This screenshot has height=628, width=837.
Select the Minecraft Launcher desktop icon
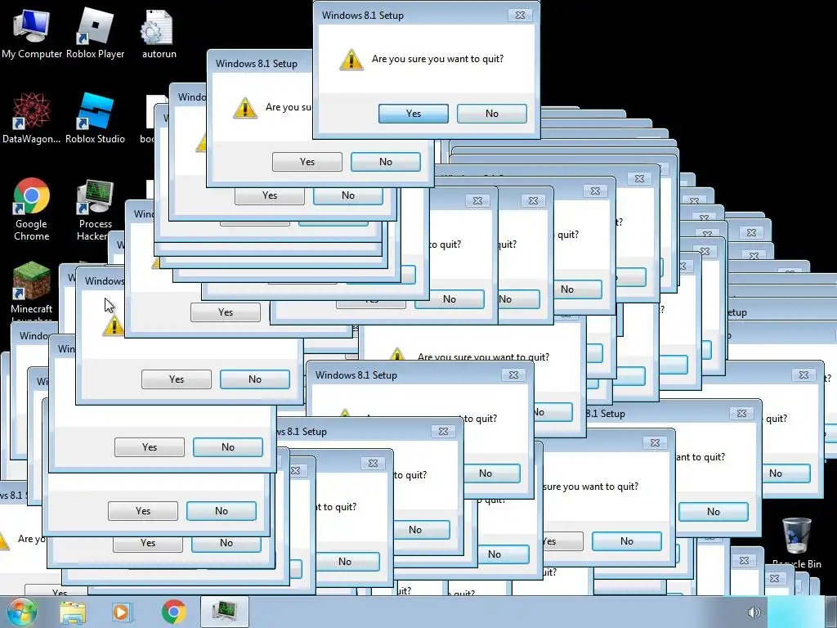(x=32, y=291)
